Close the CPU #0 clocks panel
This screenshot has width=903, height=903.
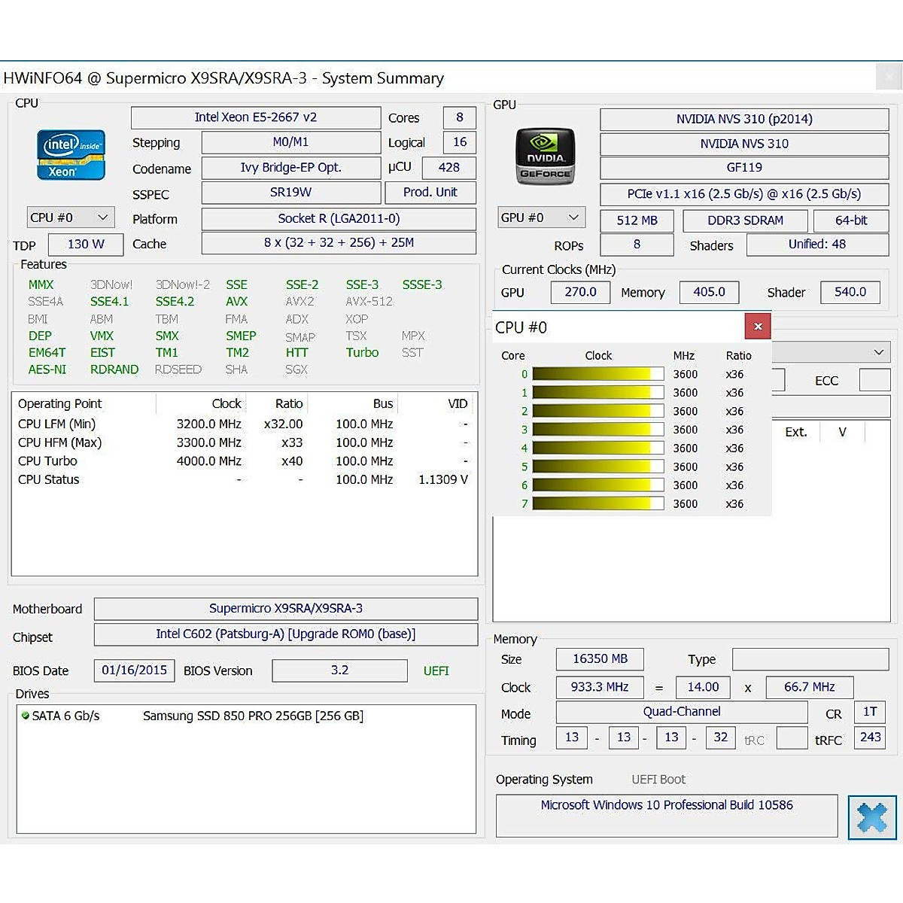pyautogui.click(x=758, y=326)
